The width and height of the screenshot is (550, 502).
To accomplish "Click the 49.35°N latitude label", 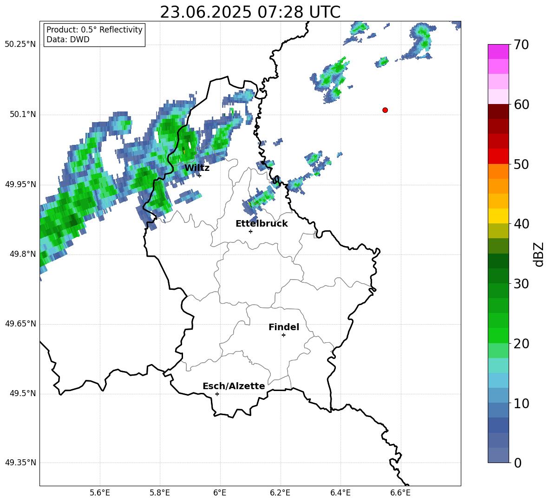I will coord(20,463).
